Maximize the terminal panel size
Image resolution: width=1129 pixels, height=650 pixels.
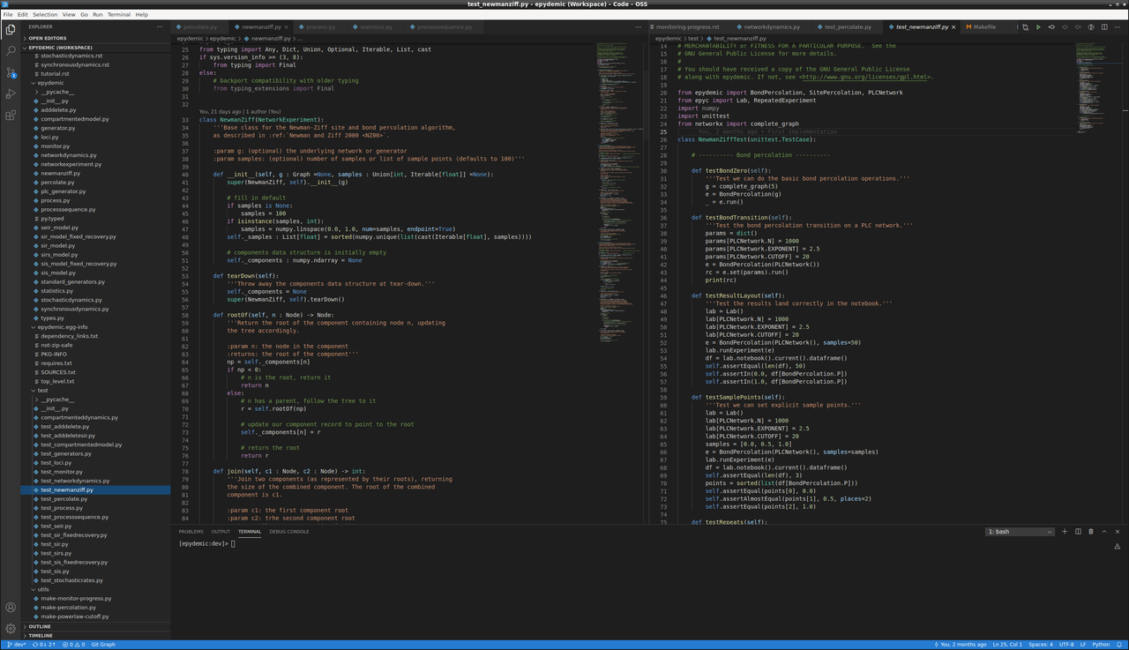click(1104, 532)
